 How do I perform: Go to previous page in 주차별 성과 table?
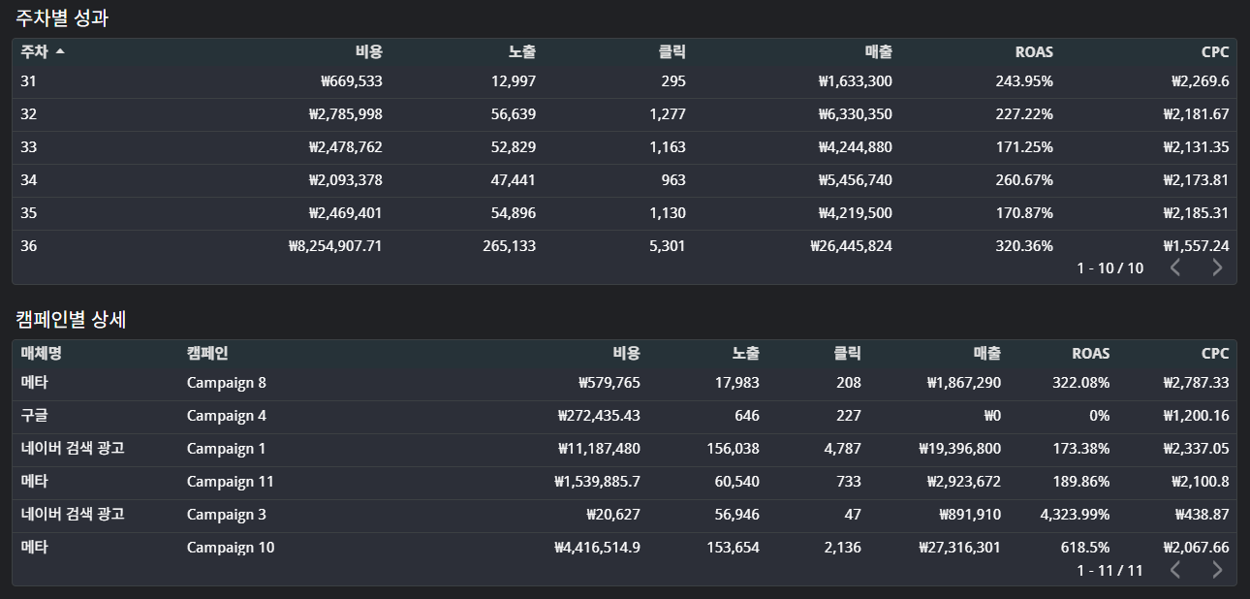coord(1175,268)
